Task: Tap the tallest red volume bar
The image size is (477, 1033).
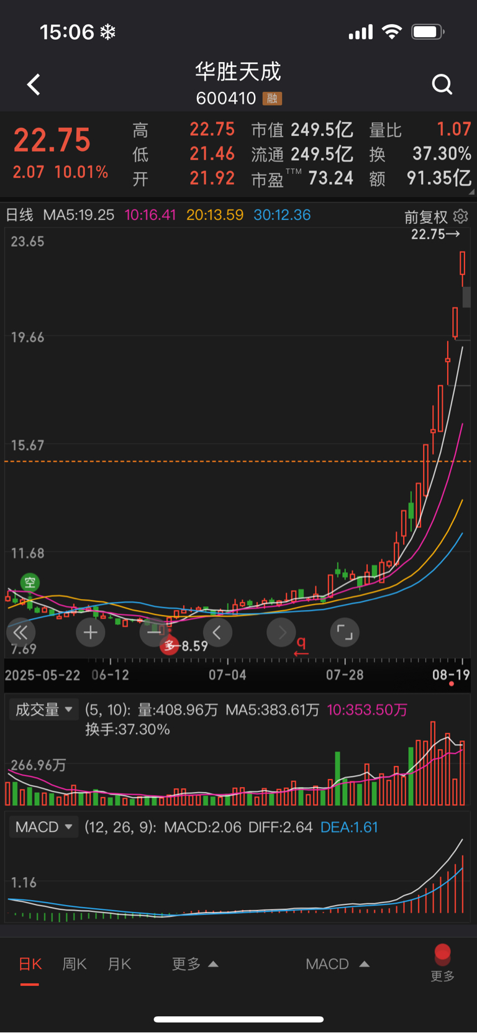Action: tap(433, 763)
